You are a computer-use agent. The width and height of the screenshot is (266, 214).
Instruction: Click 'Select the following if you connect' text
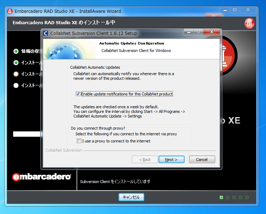[x=126, y=134]
